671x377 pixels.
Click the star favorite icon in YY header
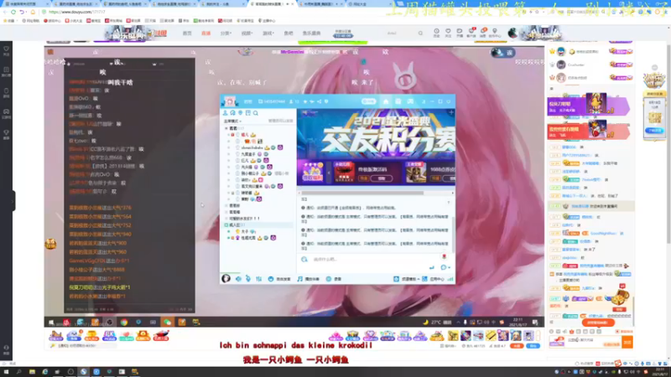coord(305,101)
